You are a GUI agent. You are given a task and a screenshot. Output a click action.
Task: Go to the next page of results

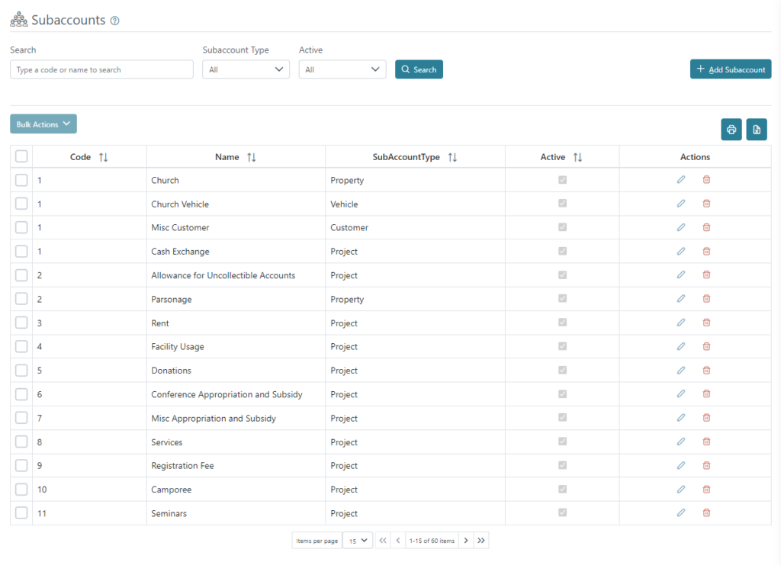coord(465,540)
